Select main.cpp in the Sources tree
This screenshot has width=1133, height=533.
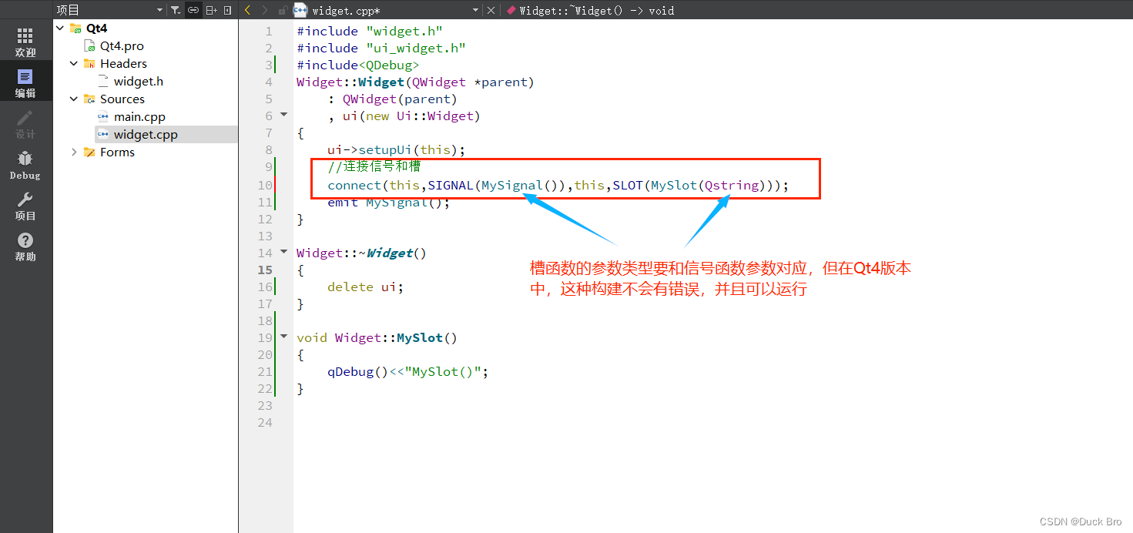pyautogui.click(x=139, y=116)
